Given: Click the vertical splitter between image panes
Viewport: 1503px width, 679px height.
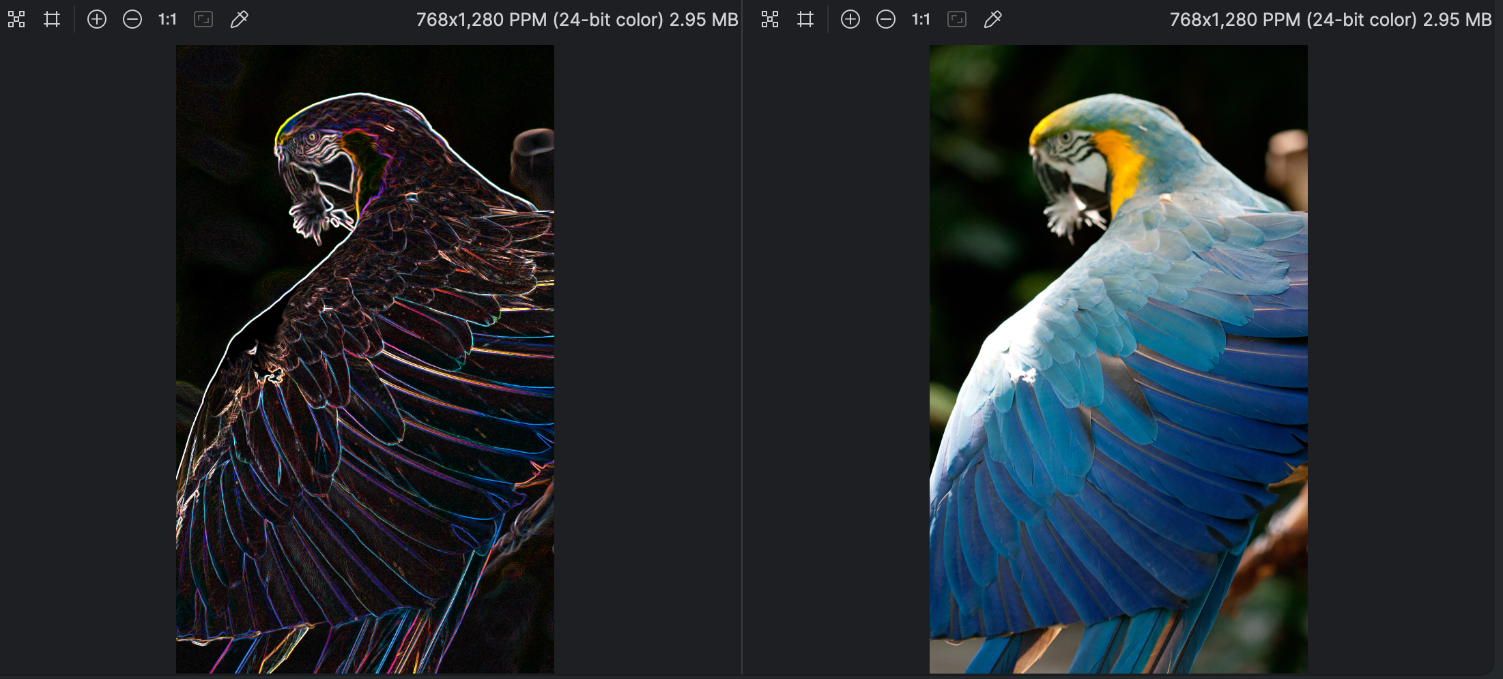Looking at the screenshot, I should (742, 341).
